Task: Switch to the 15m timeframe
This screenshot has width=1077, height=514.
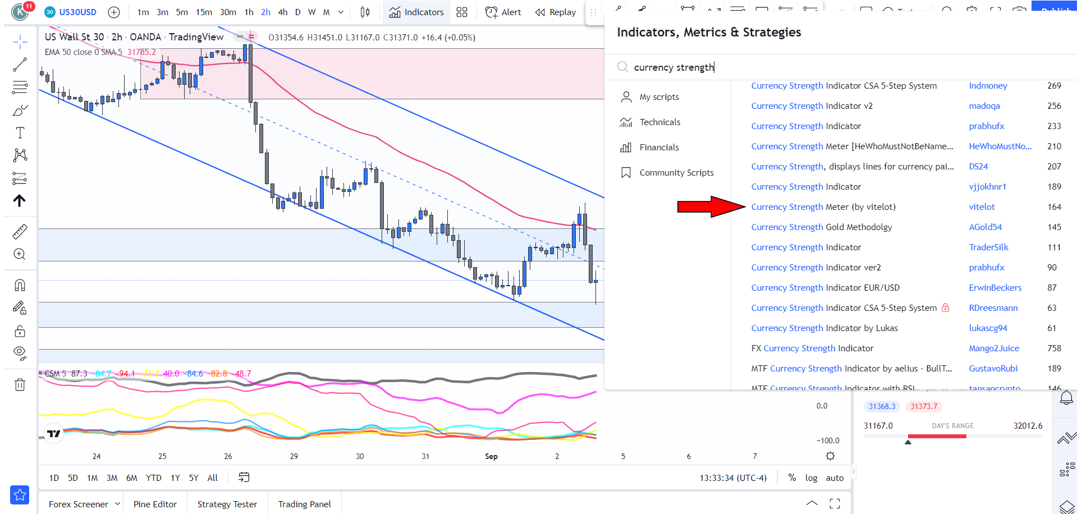Action: click(204, 12)
